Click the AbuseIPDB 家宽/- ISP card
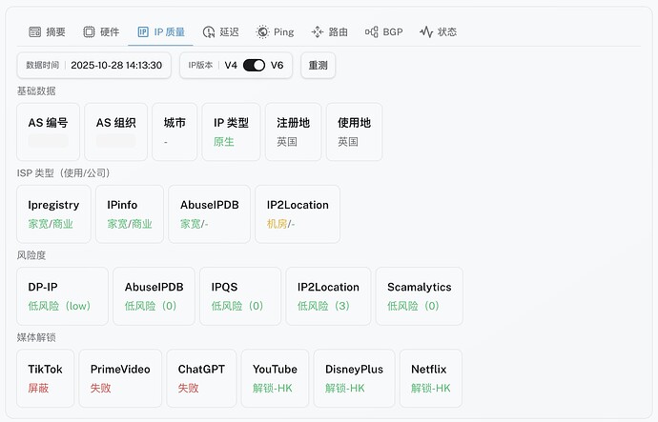This screenshot has width=658, height=422. [210, 214]
